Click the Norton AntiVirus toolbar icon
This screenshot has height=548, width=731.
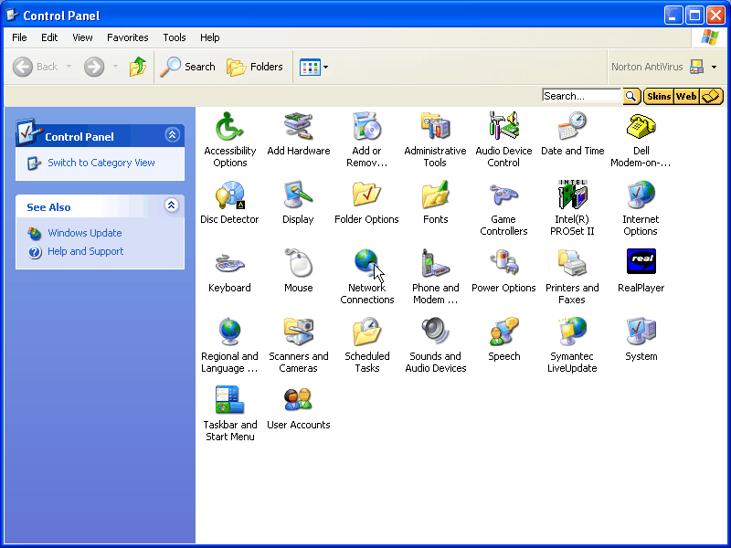point(696,67)
